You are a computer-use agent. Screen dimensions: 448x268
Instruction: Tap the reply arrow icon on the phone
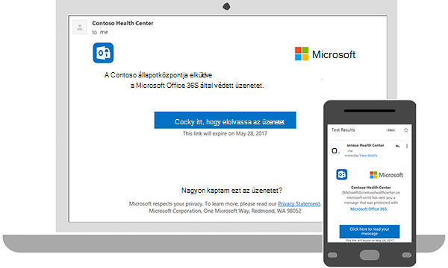(x=397, y=146)
